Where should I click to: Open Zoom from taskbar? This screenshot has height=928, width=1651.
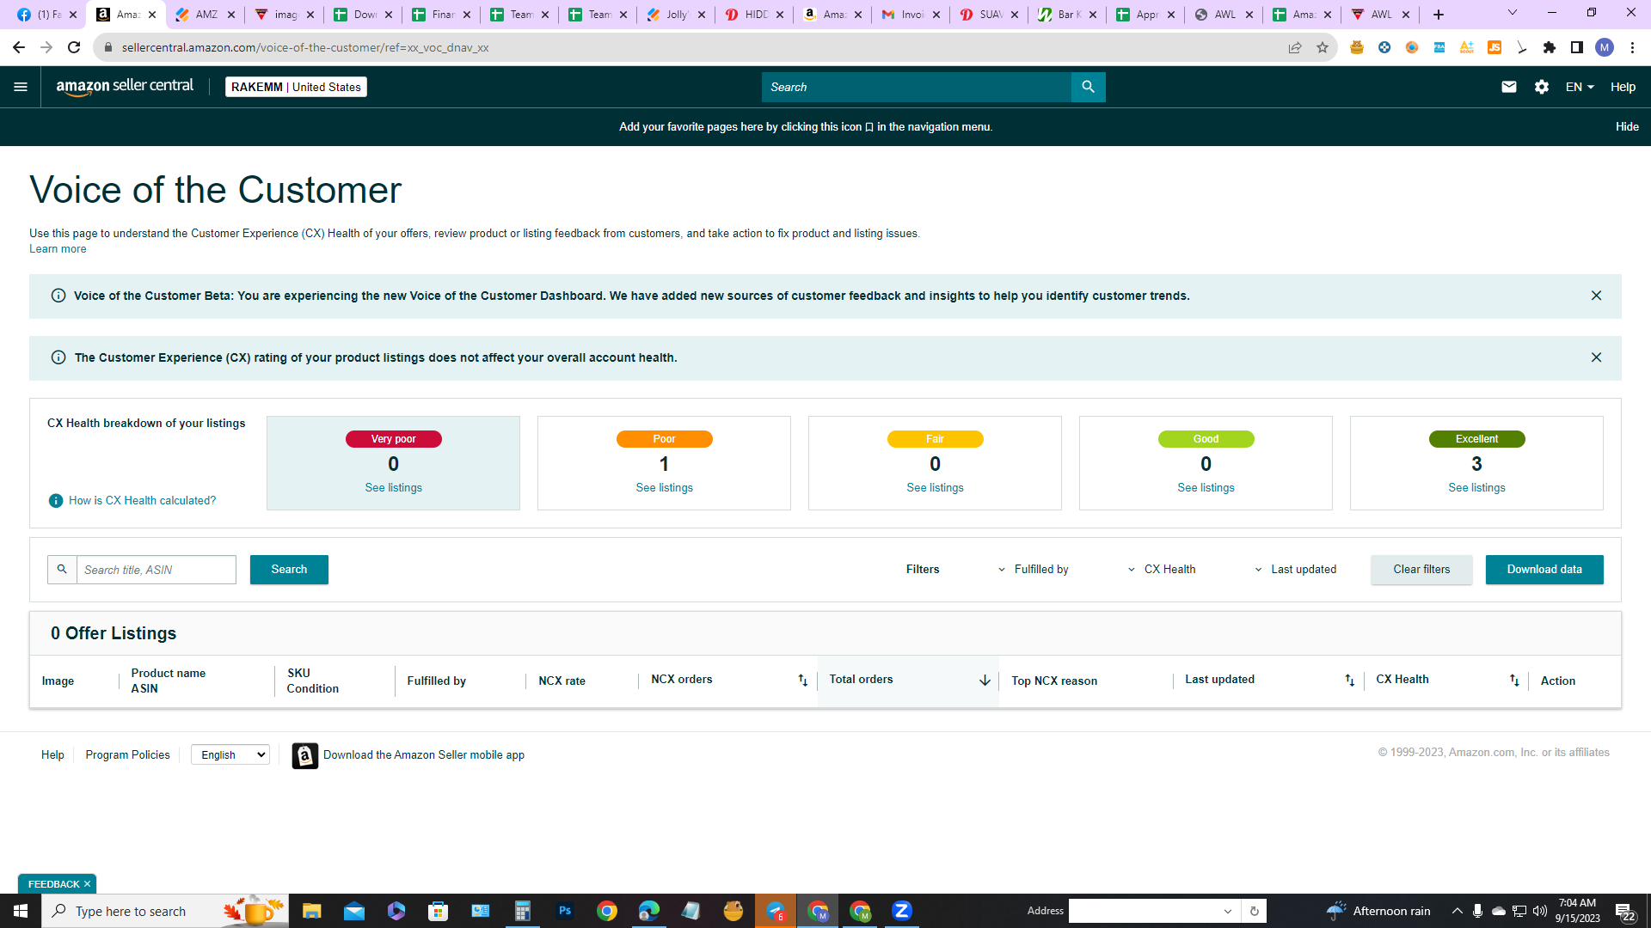(901, 911)
